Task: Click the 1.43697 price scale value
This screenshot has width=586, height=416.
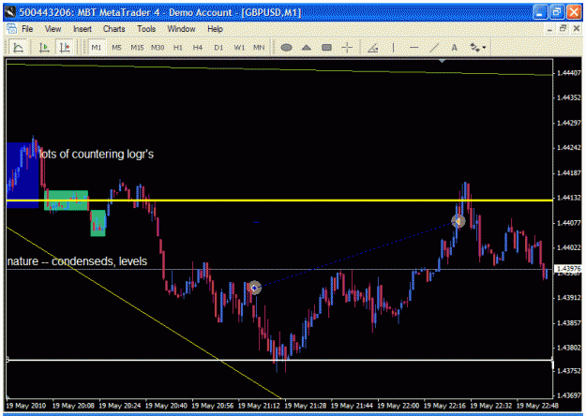Action: [569, 395]
